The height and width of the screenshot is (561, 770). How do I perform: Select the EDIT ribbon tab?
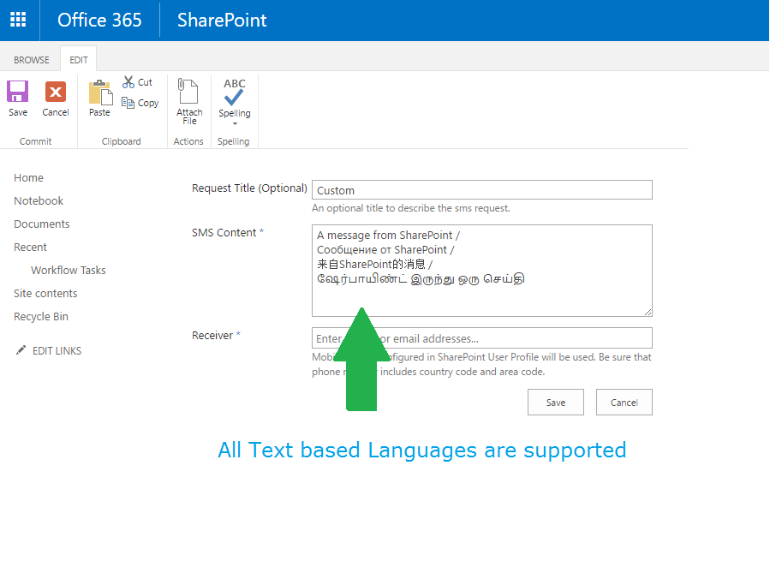pyautogui.click(x=79, y=60)
